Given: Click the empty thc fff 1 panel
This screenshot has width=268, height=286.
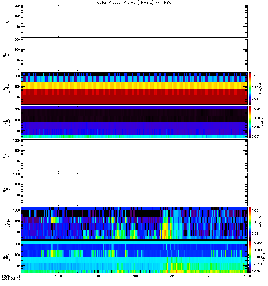Looking at the screenshot, I should coord(134,156).
